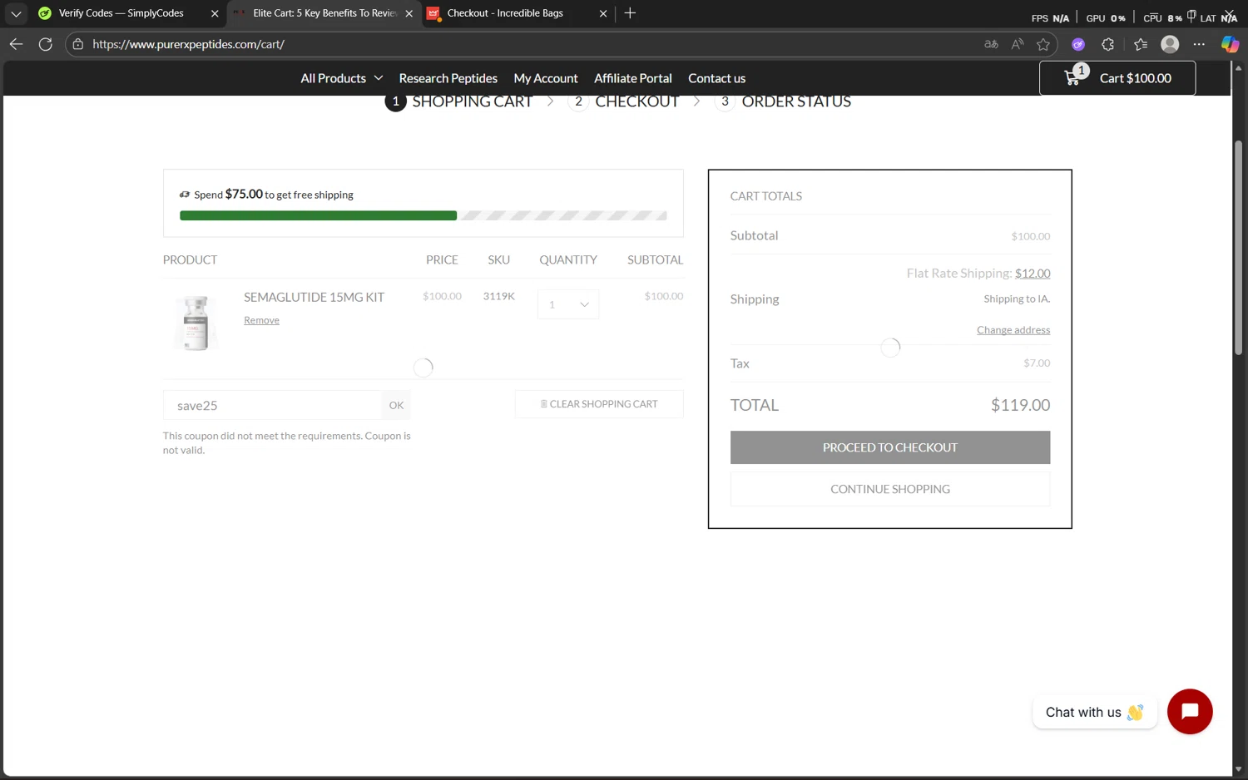Open Affiliate Portal page
This screenshot has width=1248, height=780.
click(x=633, y=78)
